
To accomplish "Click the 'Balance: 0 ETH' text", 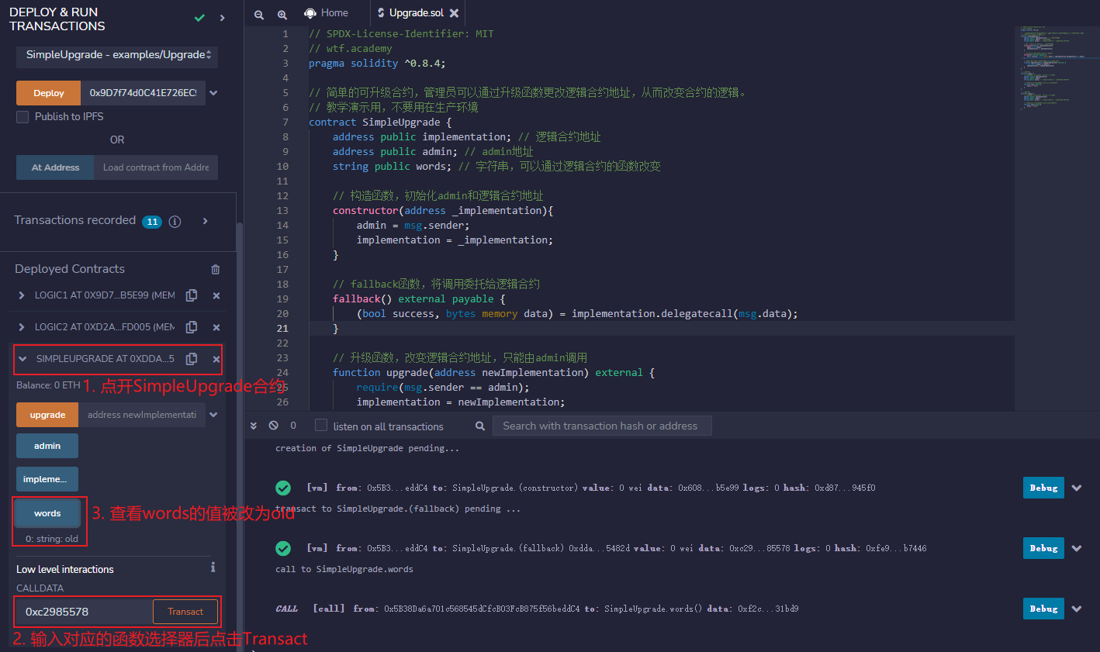I will (48, 385).
